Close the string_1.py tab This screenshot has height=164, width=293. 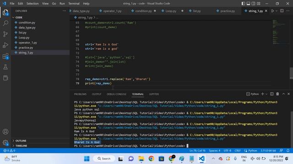266,11
